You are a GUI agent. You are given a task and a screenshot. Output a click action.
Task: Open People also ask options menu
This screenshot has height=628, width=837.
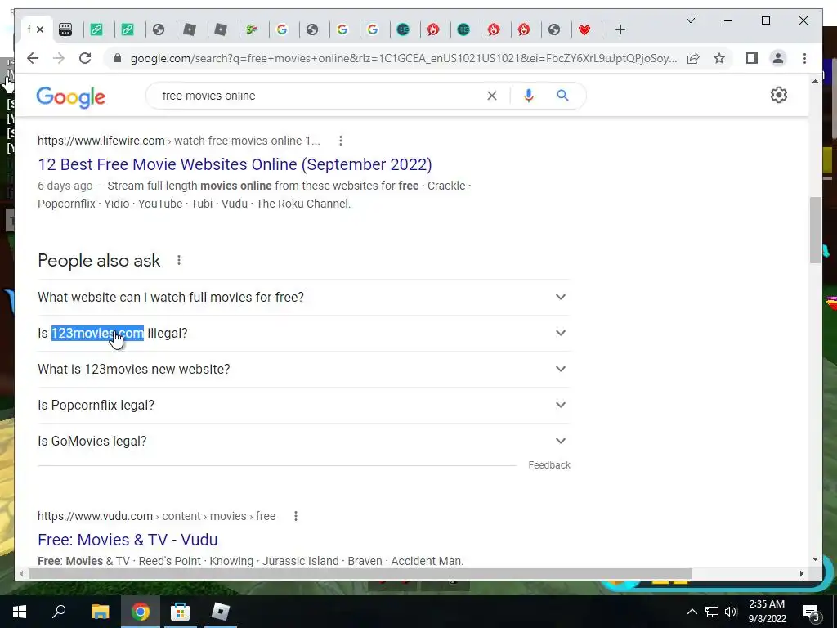(x=179, y=260)
